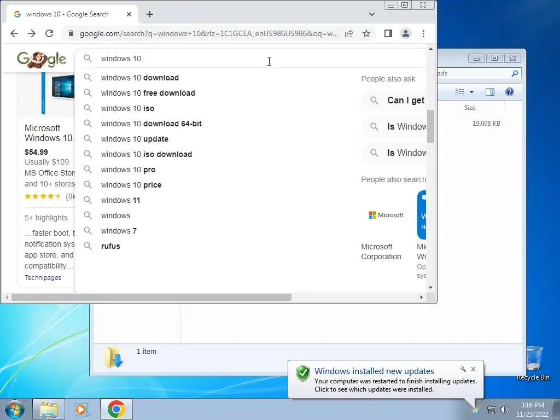
Task: Click the Downloads folder icon in details pane
Action: (114, 357)
